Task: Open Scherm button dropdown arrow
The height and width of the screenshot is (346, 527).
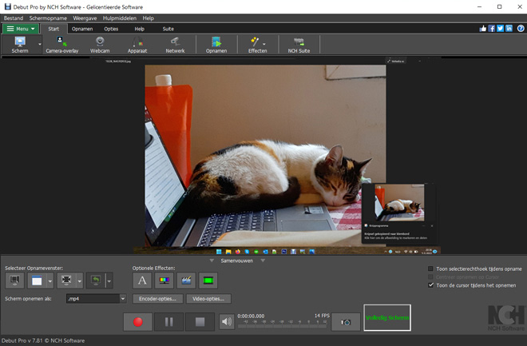Action: [x=40, y=45]
